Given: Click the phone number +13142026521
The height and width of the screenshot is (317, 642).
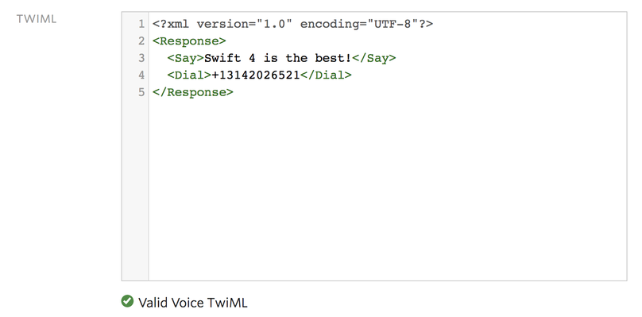Looking at the screenshot, I should coord(256,75).
